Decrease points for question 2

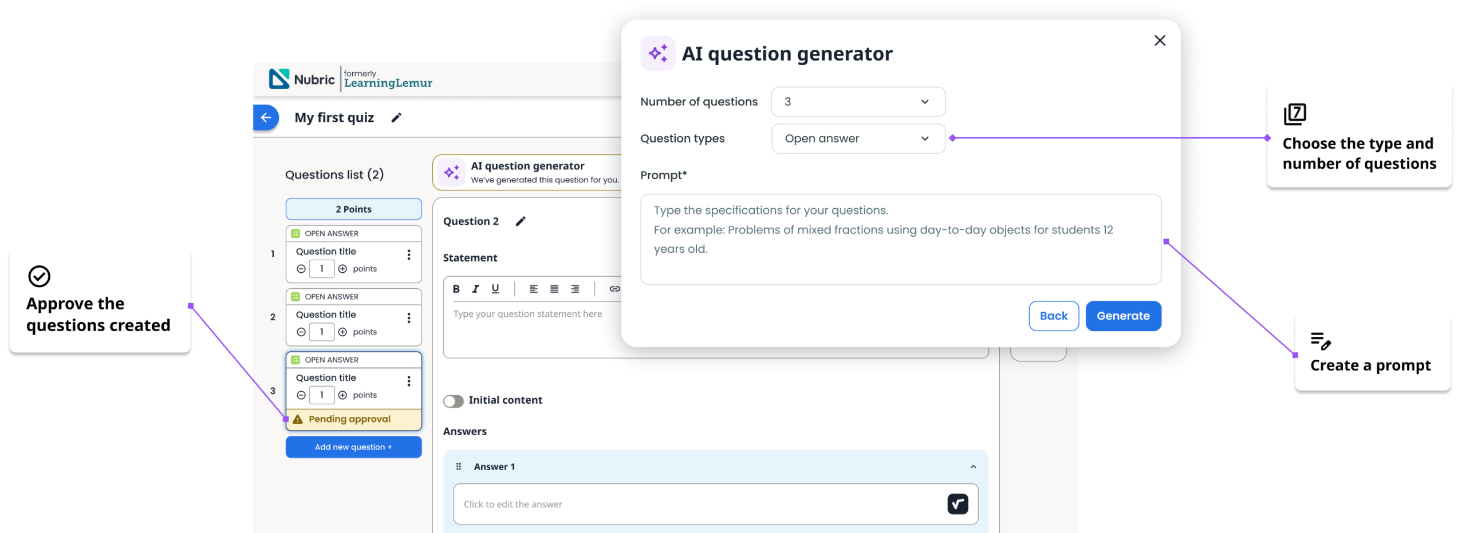(x=301, y=331)
